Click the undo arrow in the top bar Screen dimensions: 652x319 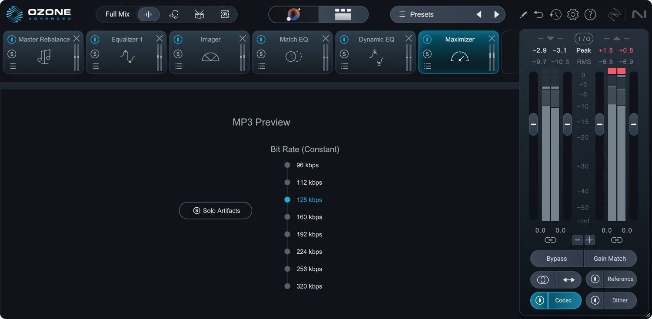click(538, 14)
